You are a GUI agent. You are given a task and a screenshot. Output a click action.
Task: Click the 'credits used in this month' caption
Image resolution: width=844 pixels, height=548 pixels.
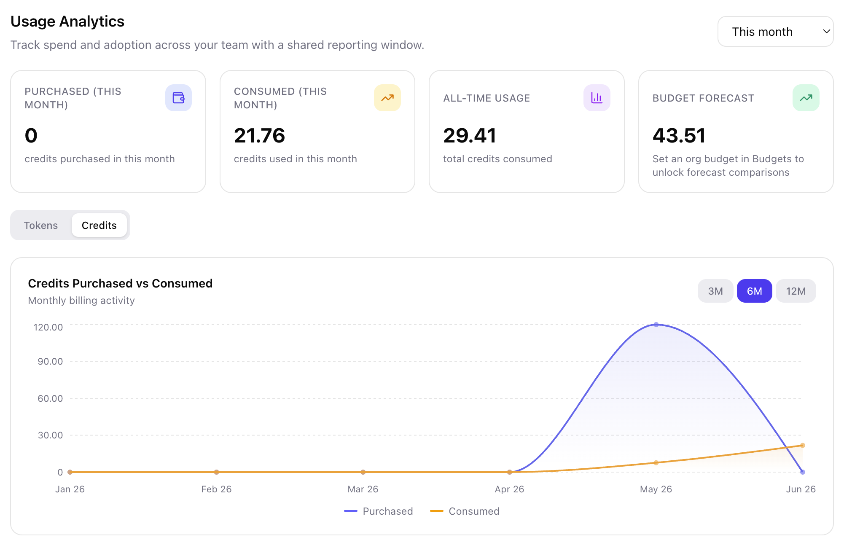(296, 159)
